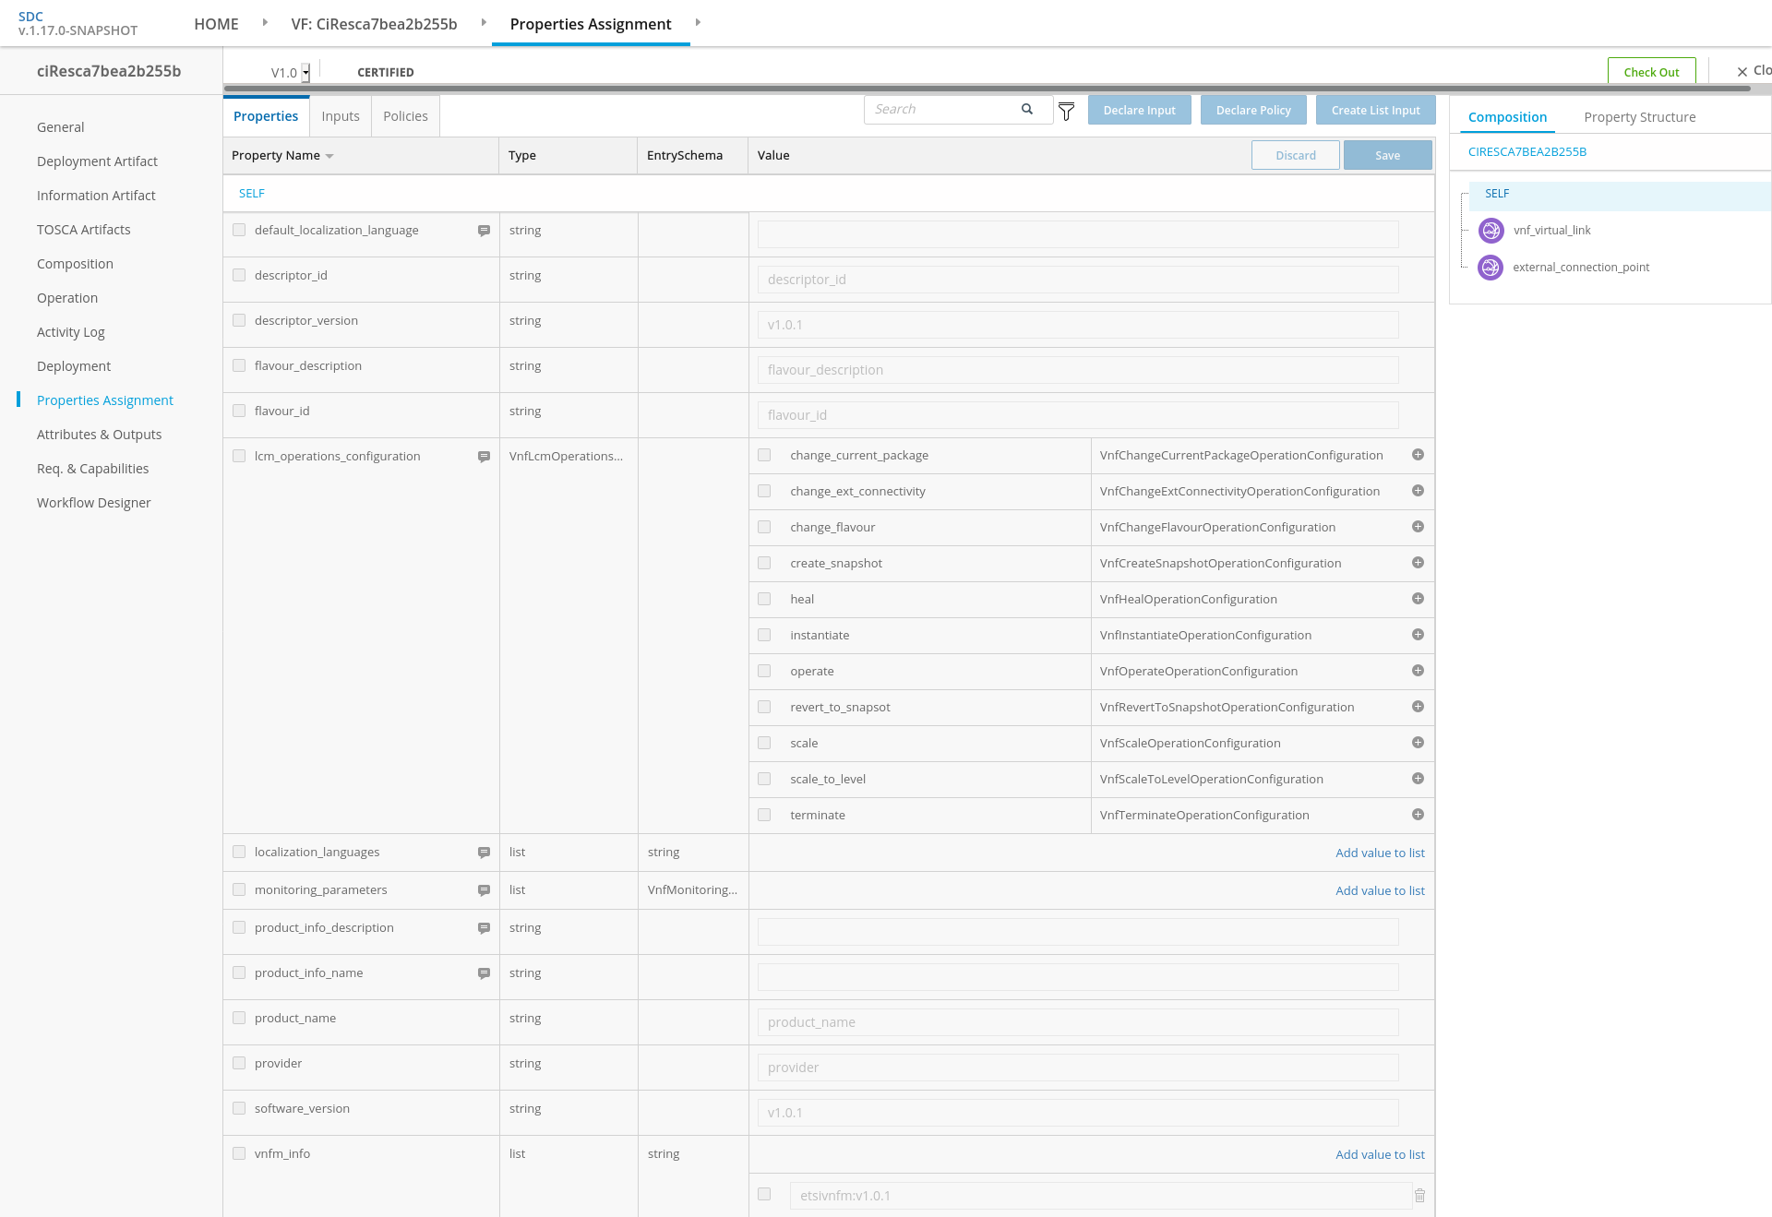The width and height of the screenshot is (1772, 1217).
Task: Click the CIRESCA7BEA2B255B component link
Action: pyautogui.click(x=1527, y=152)
